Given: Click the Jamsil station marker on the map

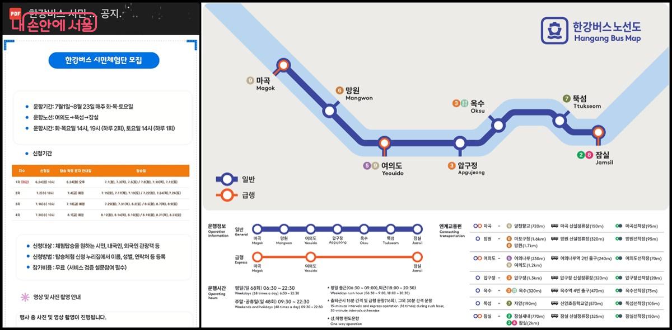Looking at the screenshot, I should point(598,131).
